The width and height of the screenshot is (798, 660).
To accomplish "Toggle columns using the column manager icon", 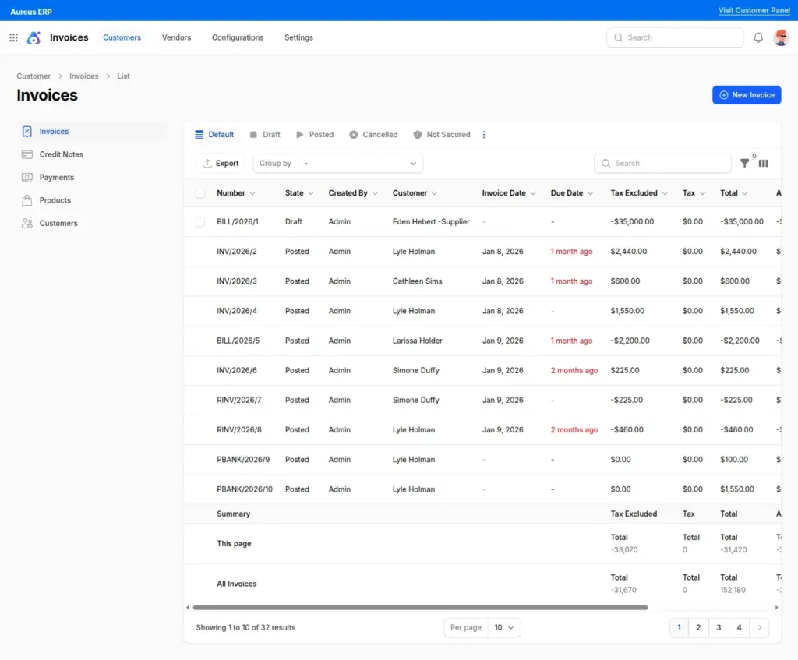I will point(764,164).
